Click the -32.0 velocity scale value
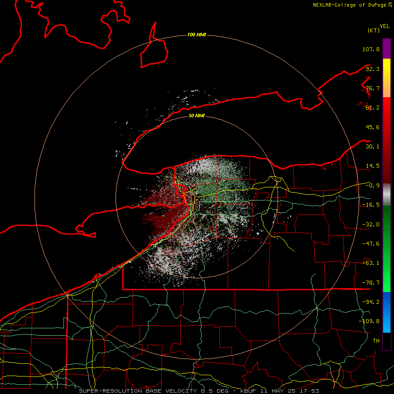 [371, 225]
